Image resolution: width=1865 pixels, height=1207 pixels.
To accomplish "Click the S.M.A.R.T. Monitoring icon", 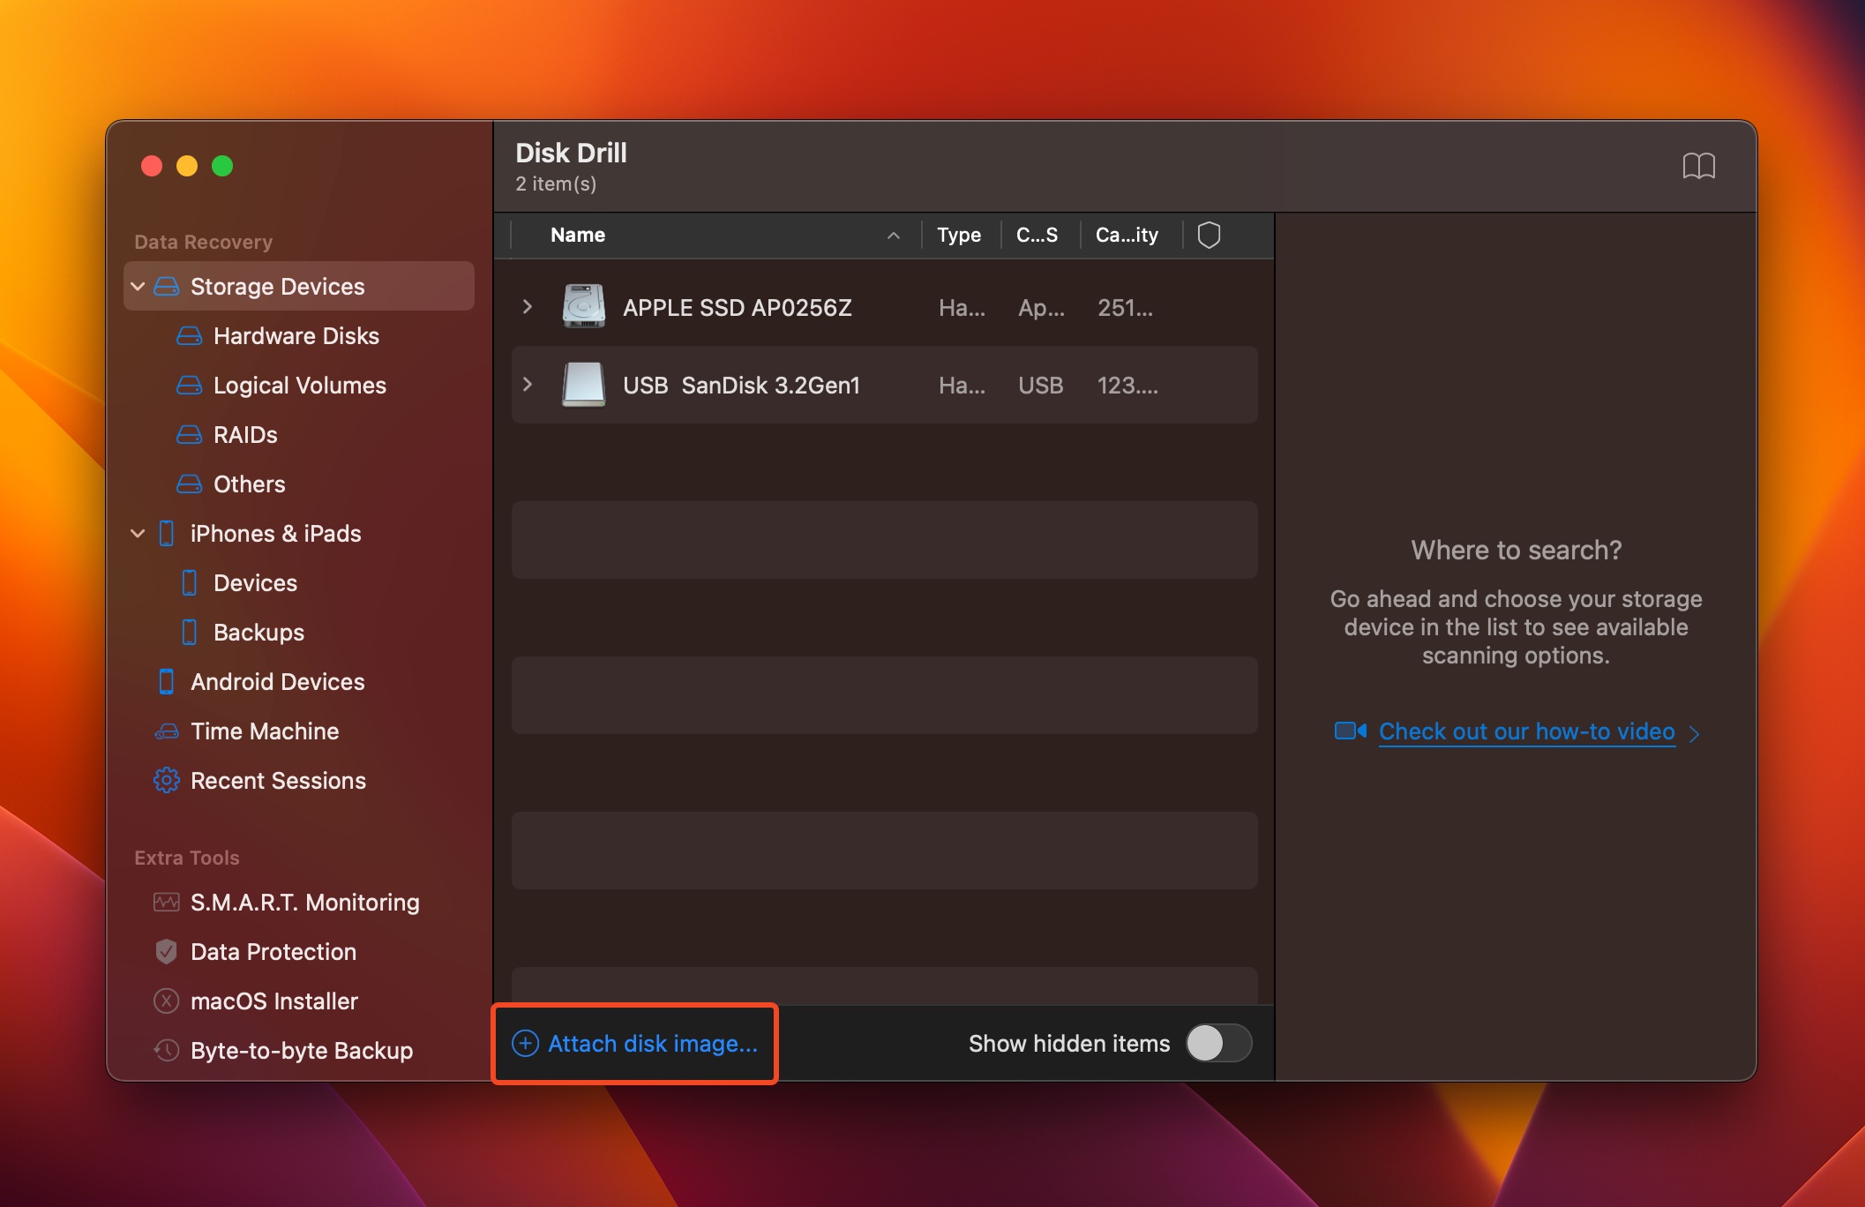I will tap(166, 901).
